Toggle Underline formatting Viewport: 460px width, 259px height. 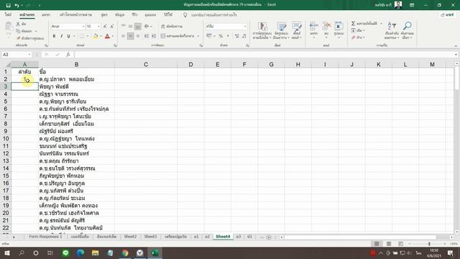coord(68,36)
